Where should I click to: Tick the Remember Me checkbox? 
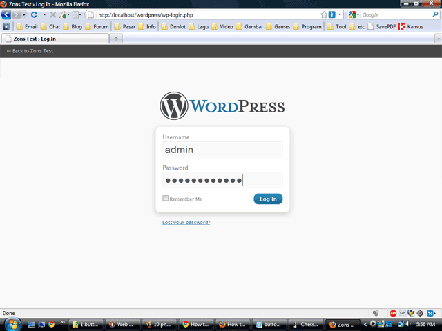pos(166,198)
